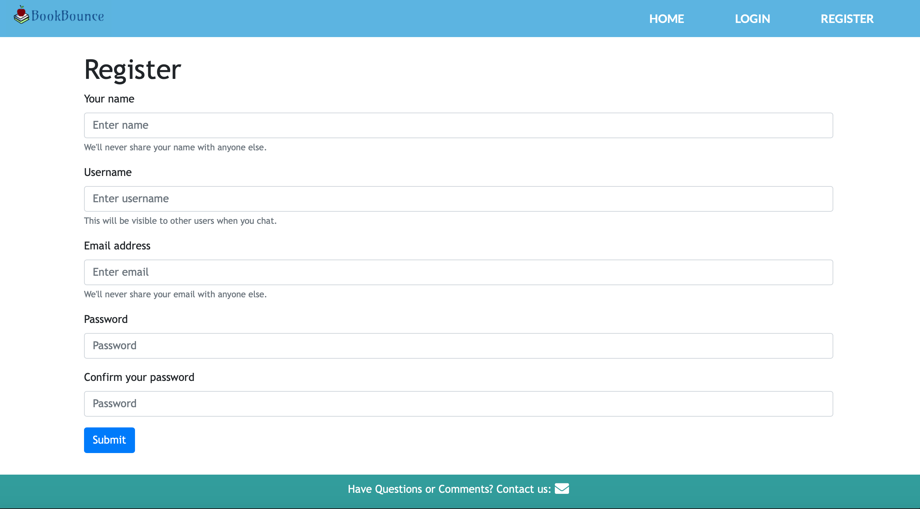920x509 pixels.
Task: Click the envelope contact icon in footer
Action: (562, 488)
